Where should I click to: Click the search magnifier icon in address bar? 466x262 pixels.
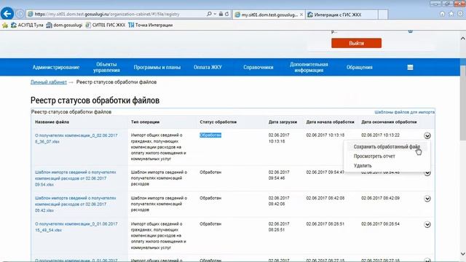209,14
